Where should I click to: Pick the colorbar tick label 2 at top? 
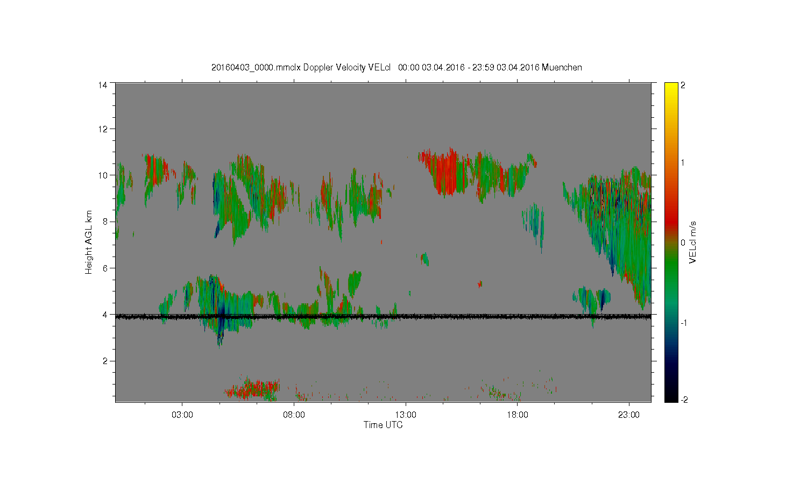tap(683, 85)
